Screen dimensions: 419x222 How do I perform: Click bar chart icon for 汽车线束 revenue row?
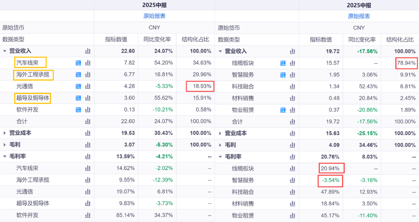click(88, 63)
